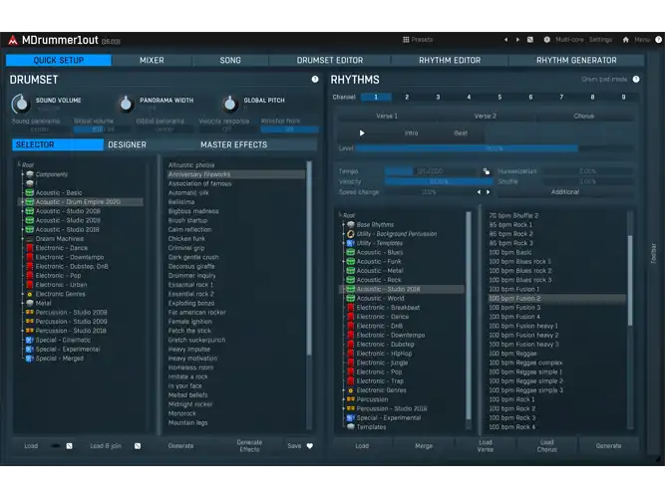Select rhythm channel 9
Viewport: 665px width, 498px height.
point(623,97)
